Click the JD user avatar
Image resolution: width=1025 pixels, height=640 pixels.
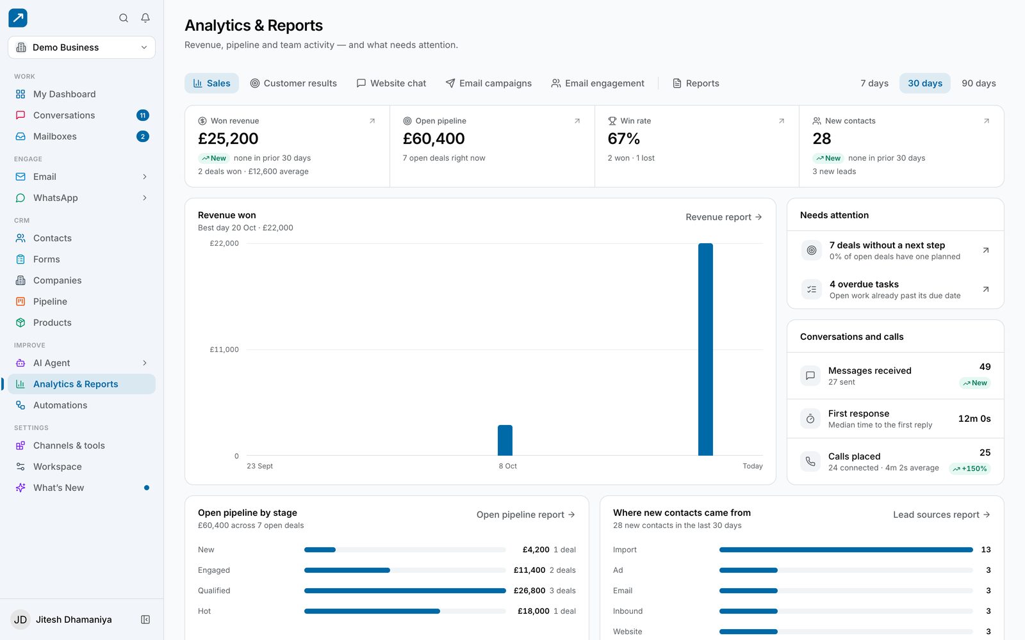[x=20, y=620]
